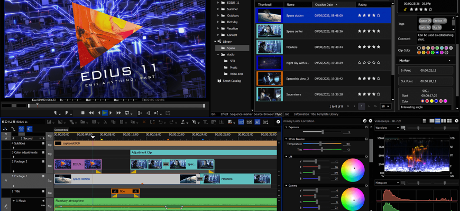
Task: Open the Histogram scope type dropdown
Action: (387, 183)
